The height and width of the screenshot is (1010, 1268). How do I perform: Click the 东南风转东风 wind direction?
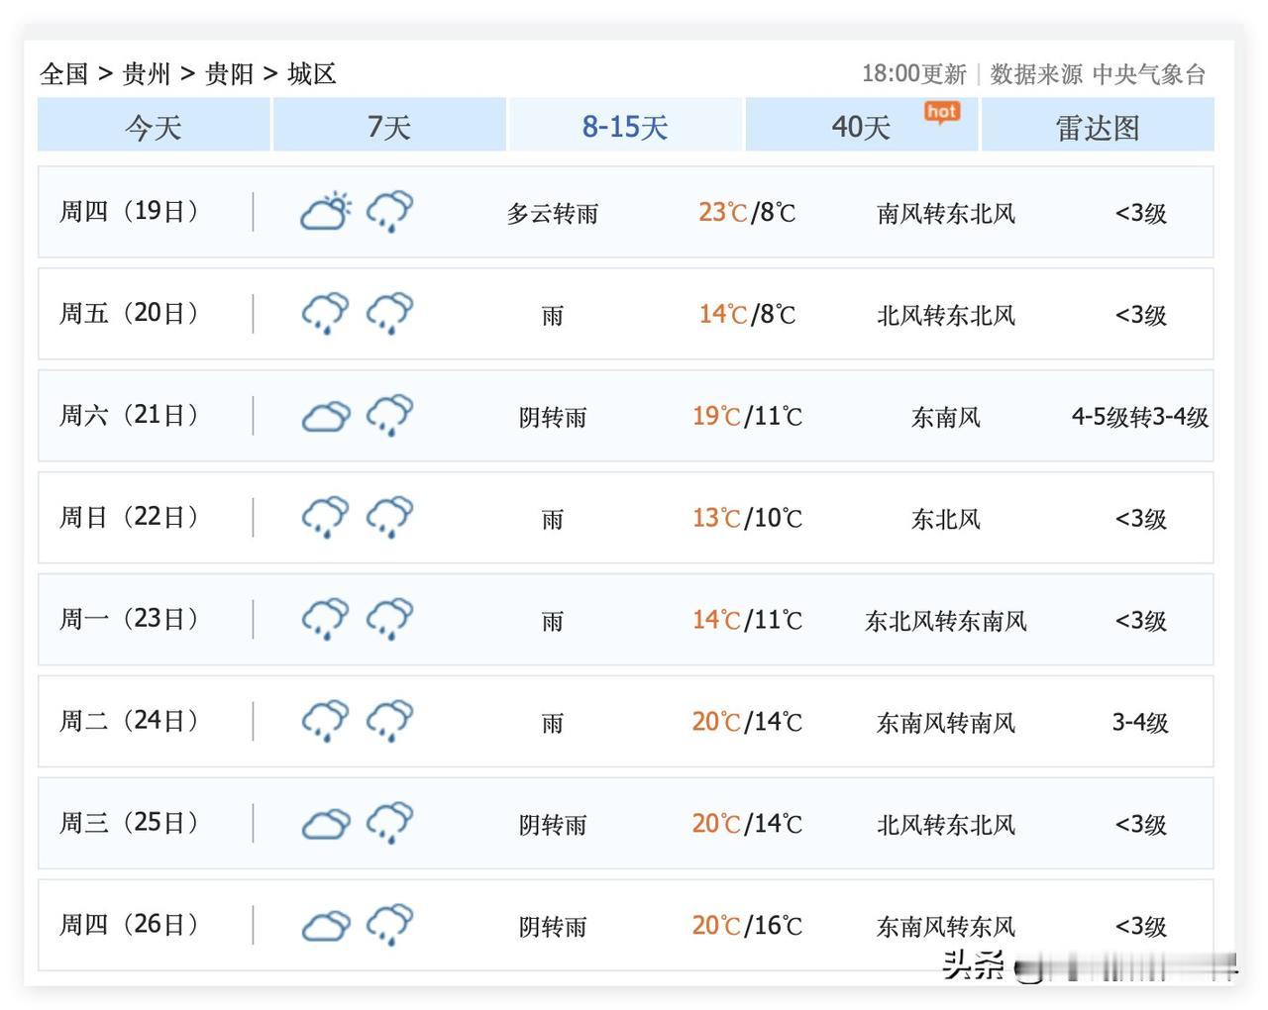pos(946,927)
